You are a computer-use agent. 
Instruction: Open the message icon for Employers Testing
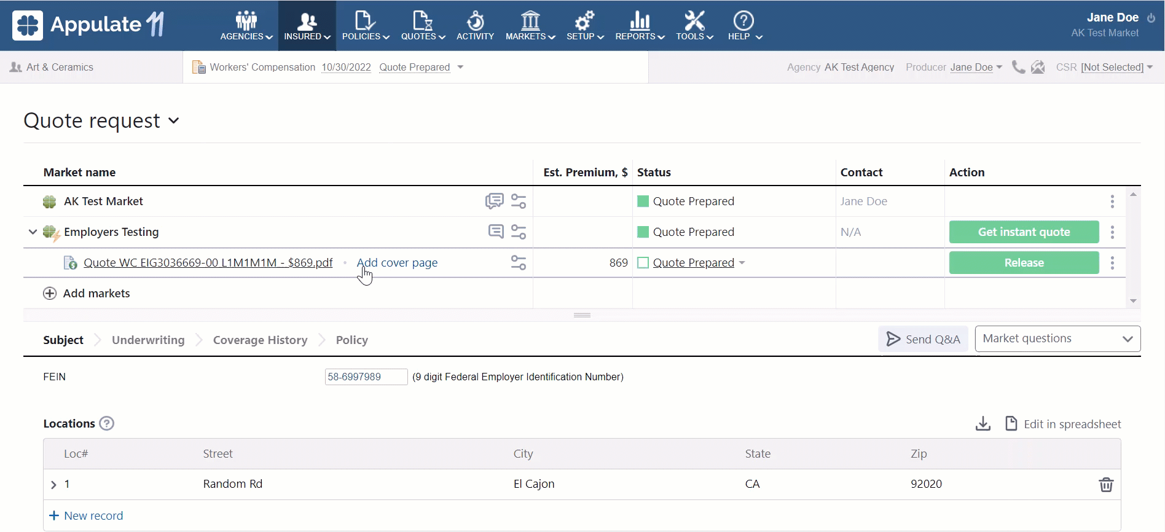click(x=496, y=232)
